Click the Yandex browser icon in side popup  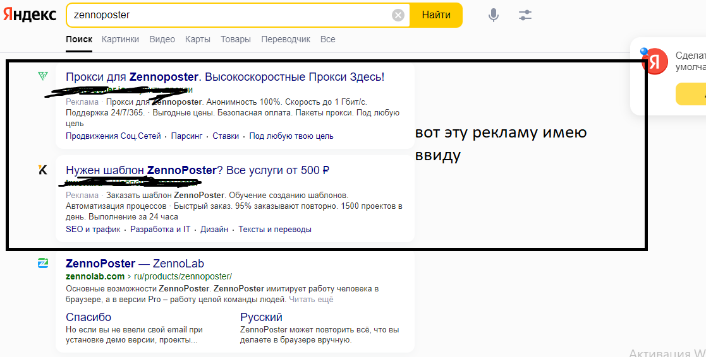coord(654,62)
